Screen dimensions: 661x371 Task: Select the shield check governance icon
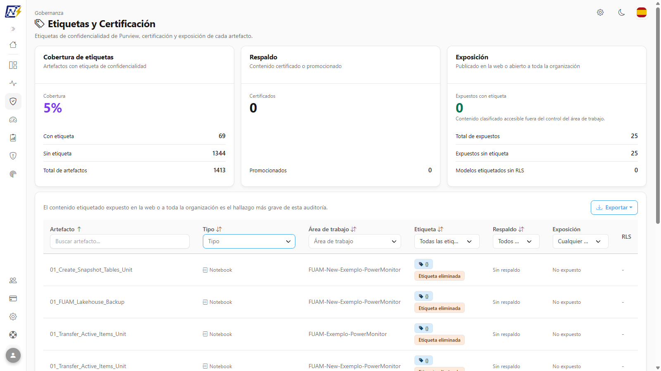13,101
